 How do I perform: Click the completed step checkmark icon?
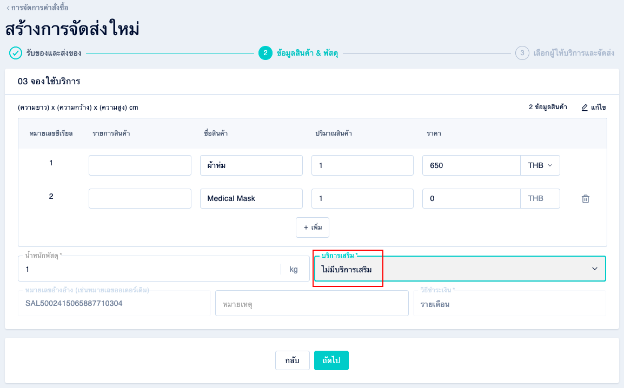coord(16,53)
